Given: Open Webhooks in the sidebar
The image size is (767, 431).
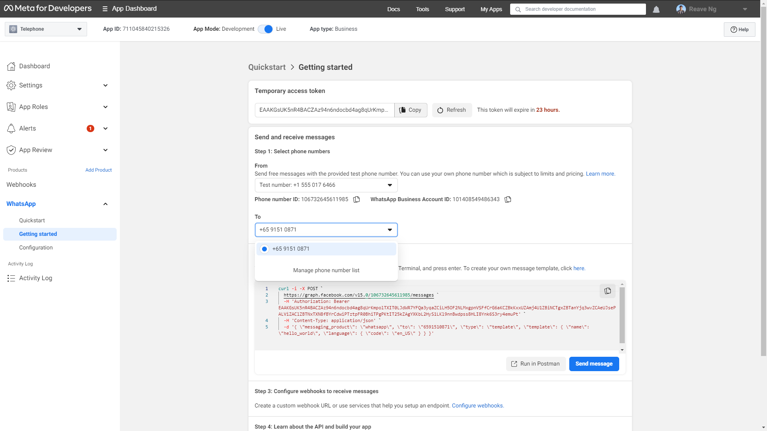Looking at the screenshot, I should coord(21,185).
